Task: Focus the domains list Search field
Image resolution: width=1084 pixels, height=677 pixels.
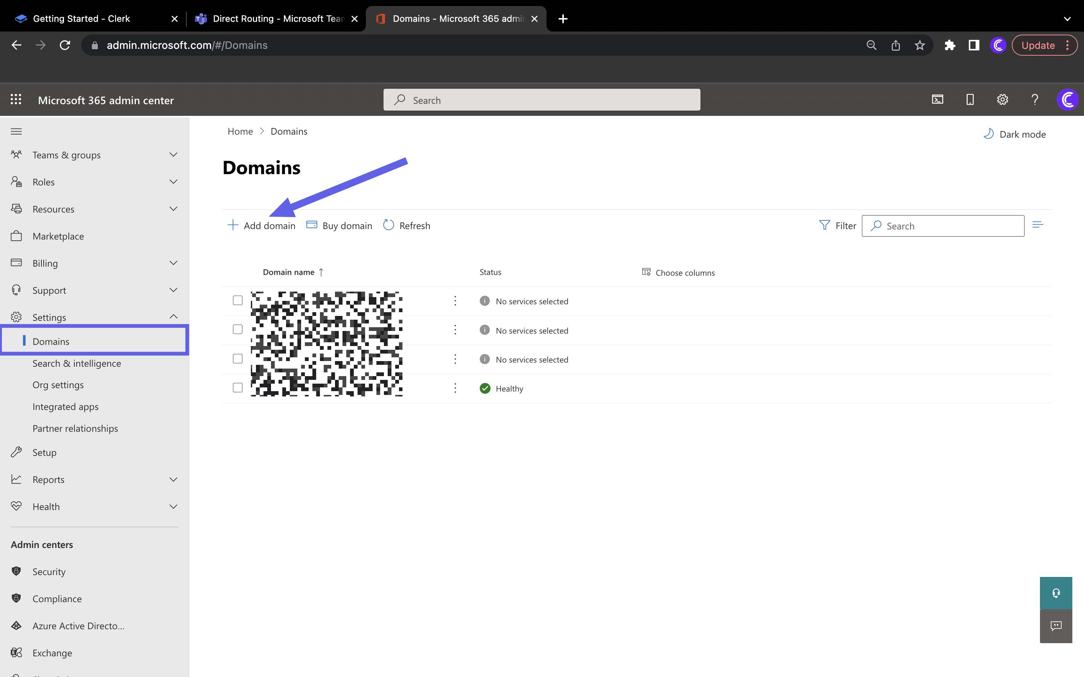Action: pos(942,226)
